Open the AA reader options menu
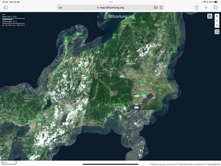Image resolution: width=221 pixels, height=166 pixels. tap(60, 7)
